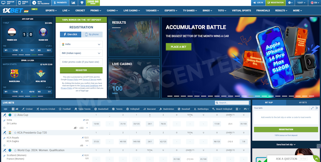Focus the promo code input field
The height and width of the screenshot is (162, 321).
point(81,62)
